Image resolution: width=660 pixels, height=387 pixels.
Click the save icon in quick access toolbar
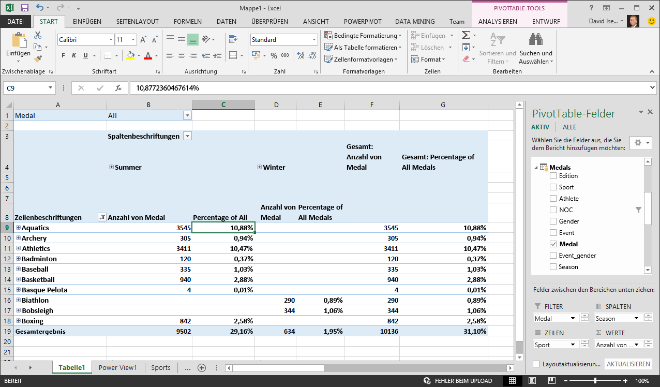coord(24,8)
